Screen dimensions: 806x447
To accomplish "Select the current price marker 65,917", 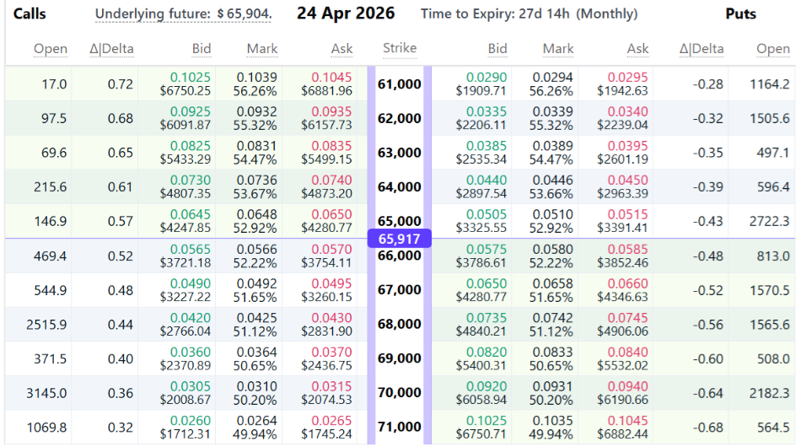I will (399, 239).
